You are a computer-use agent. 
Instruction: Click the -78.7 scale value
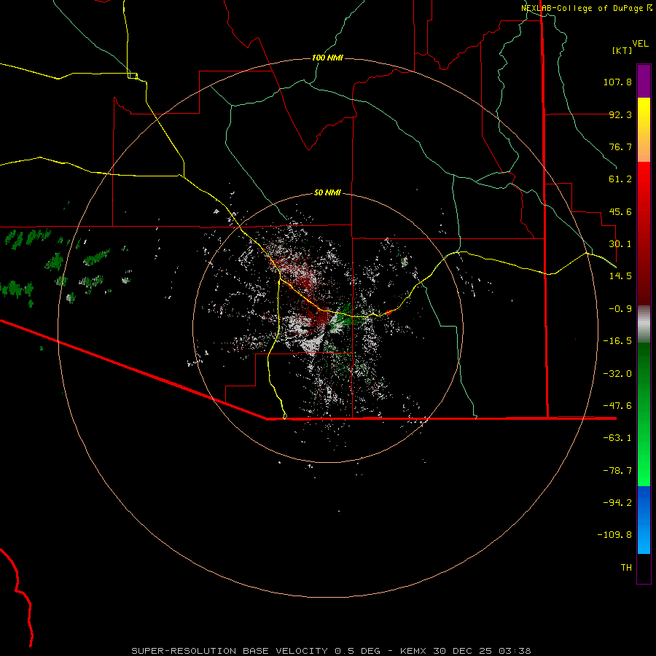pos(617,471)
